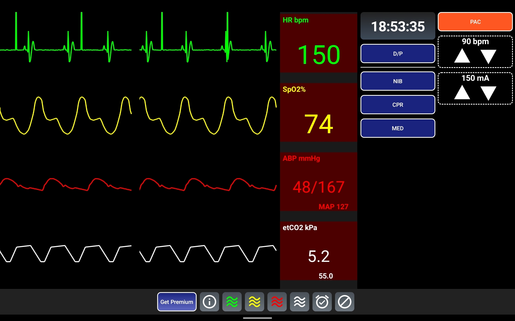Toggle the white etCO2 waveform icon
This screenshot has height=321, width=515.
pos(299,302)
